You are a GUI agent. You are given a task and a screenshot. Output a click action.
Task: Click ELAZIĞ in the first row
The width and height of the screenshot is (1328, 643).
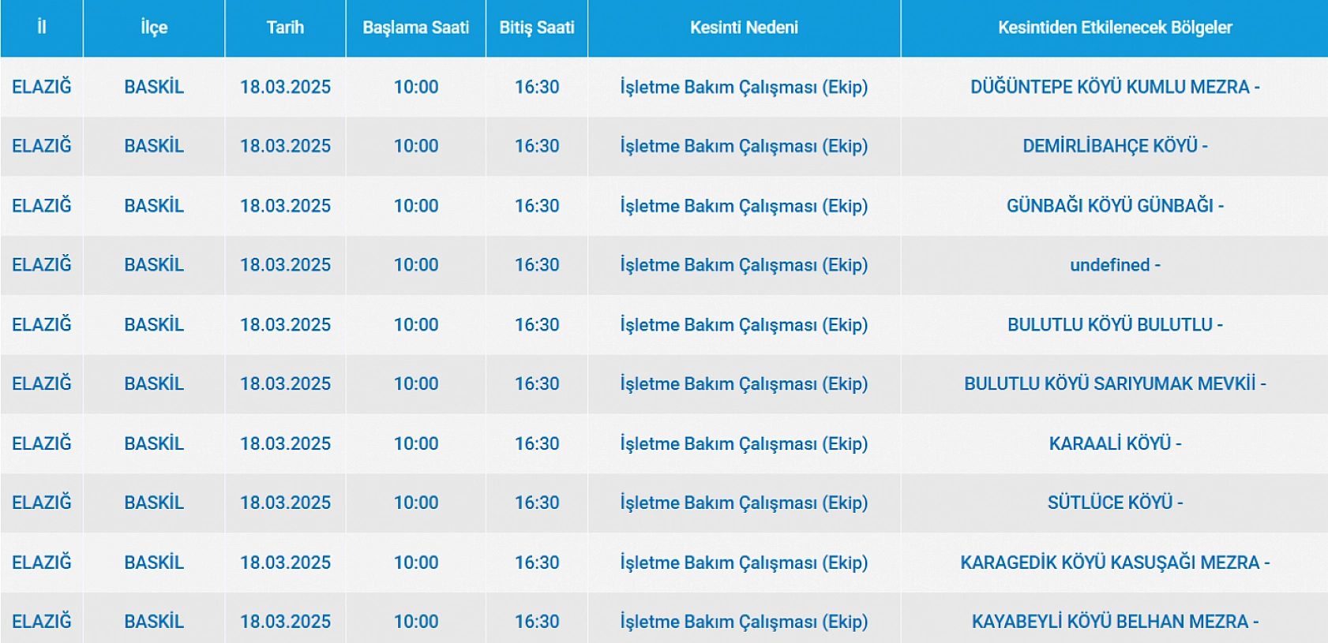[41, 87]
